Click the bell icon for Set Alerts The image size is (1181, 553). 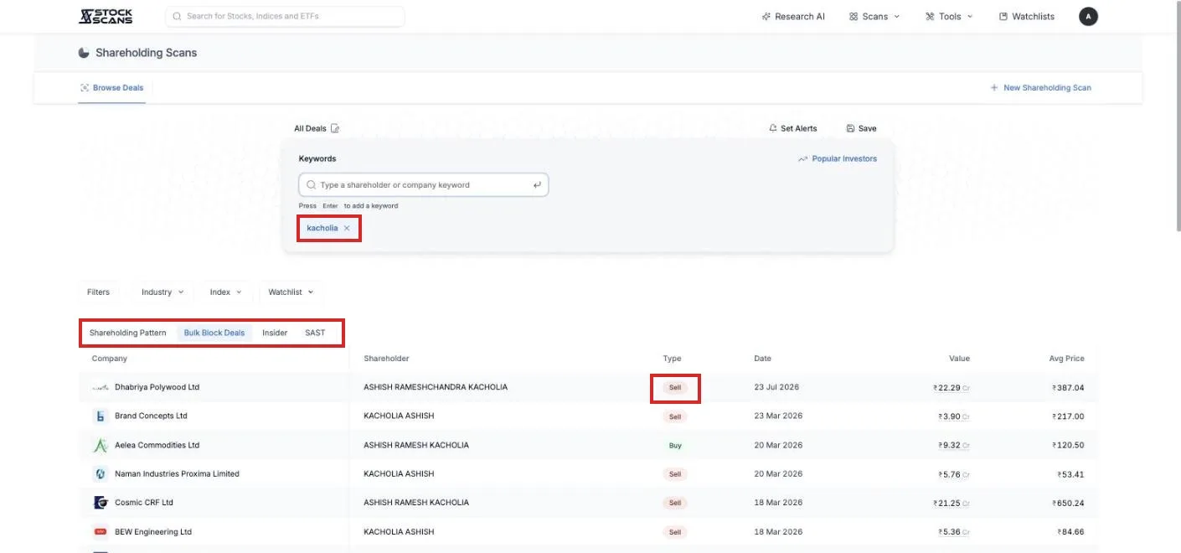click(x=773, y=128)
